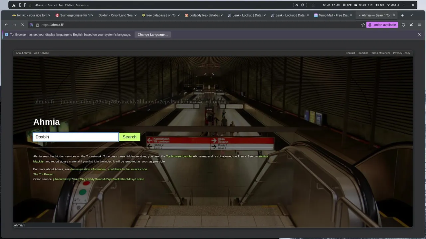
Task: Open the Tor browser bundle link
Action: pyautogui.click(x=179, y=156)
